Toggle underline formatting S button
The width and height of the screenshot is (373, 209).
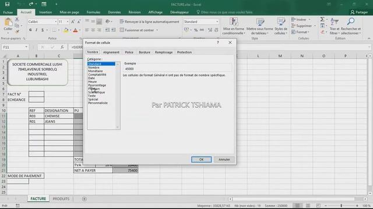pyautogui.click(x=43, y=30)
